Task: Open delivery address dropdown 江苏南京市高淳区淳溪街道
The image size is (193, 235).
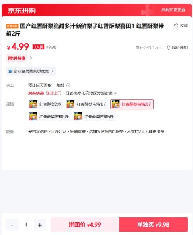Action: (x=91, y=93)
